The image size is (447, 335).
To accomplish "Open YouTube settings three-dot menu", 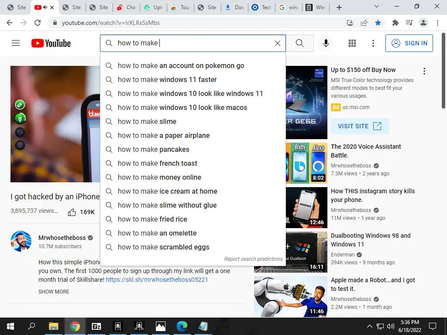I will (x=373, y=43).
